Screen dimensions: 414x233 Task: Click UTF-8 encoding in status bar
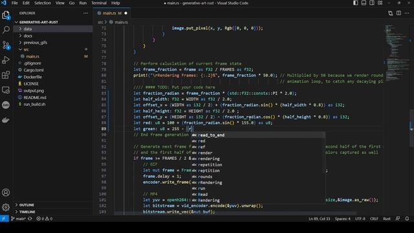point(360,219)
